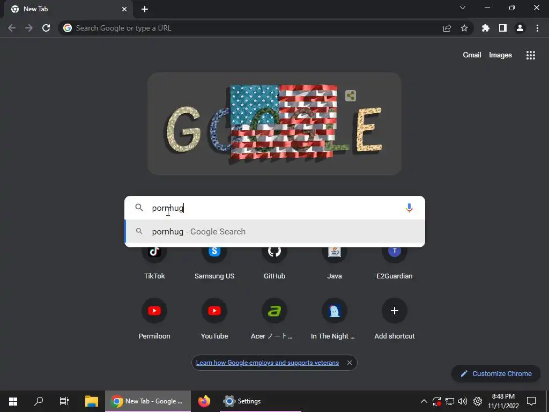Open File Explorer from taskbar
Viewport: 549px width, 412px height.
click(91, 401)
